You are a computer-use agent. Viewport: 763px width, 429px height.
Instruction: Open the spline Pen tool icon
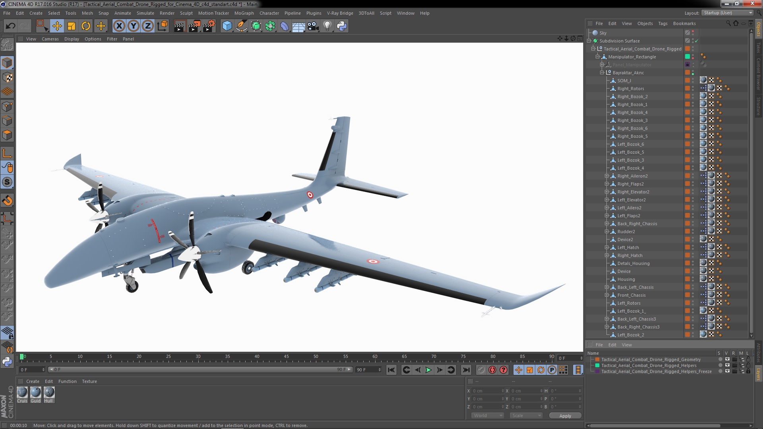pyautogui.click(x=242, y=26)
